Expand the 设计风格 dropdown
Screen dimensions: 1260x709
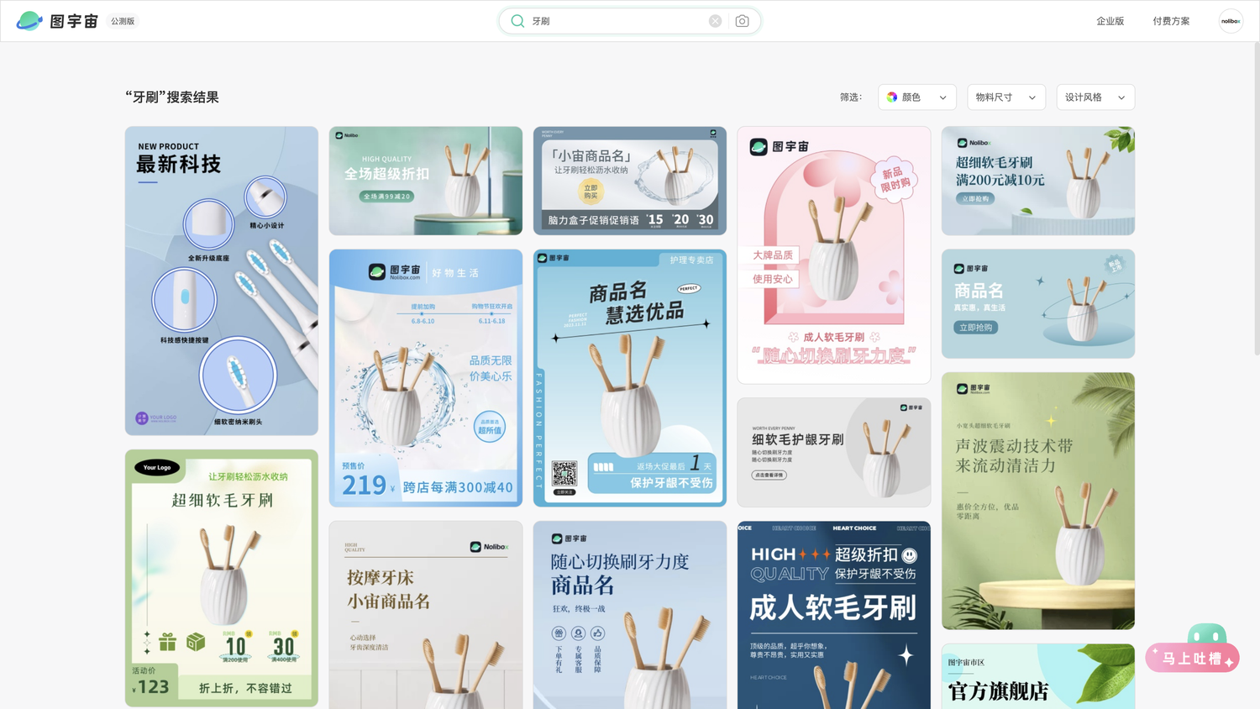tap(1095, 97)
